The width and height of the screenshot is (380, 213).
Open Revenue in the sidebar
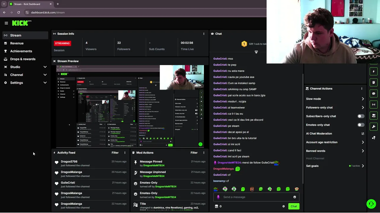point(25,43)
